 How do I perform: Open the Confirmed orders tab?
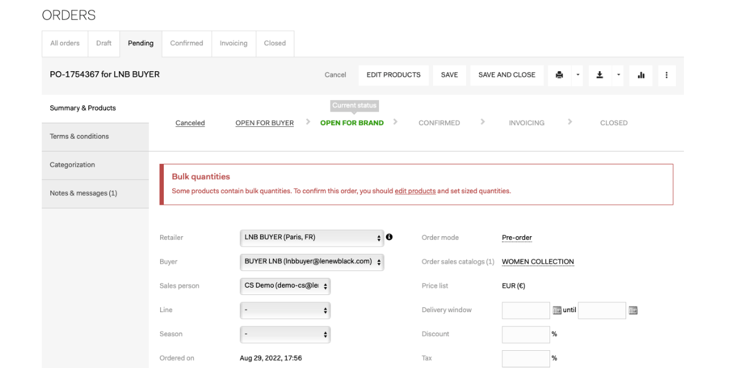tap(186, 44)
